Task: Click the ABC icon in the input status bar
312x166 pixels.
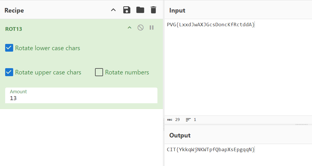Action: pos(169,120)
